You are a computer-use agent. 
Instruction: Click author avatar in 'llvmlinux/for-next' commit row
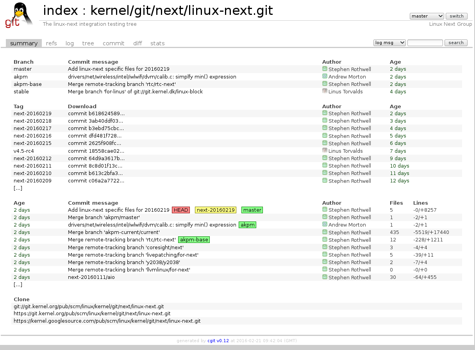(325, 270)
